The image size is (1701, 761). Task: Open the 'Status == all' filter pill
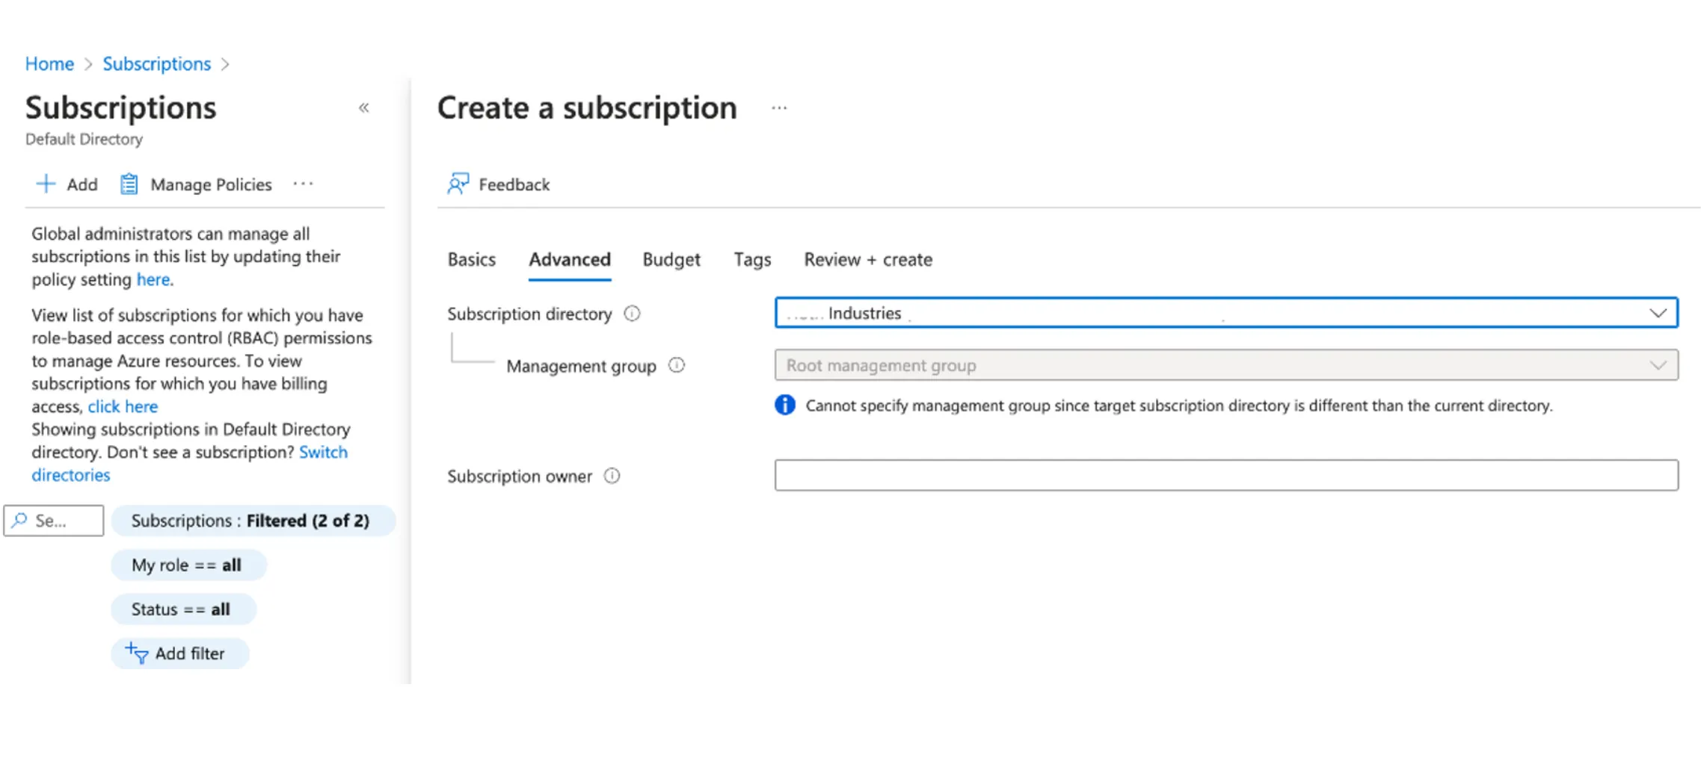tap(183, 609)
